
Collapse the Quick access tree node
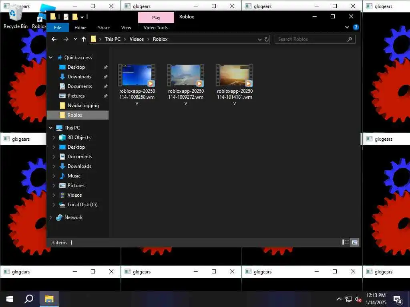tap(51, 58)
